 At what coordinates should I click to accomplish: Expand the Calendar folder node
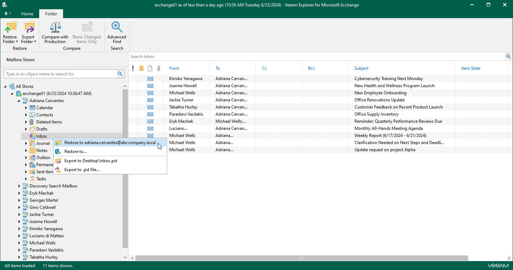[25, 107]
